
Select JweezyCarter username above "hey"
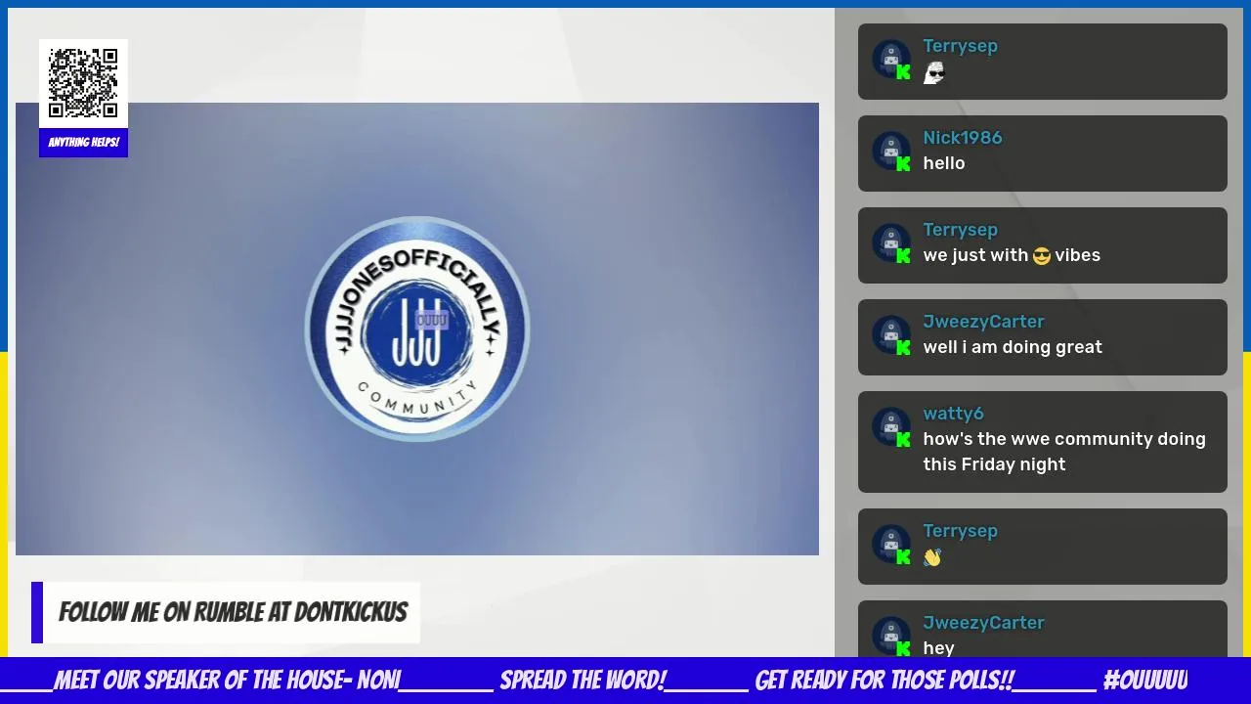coord(983,623)
